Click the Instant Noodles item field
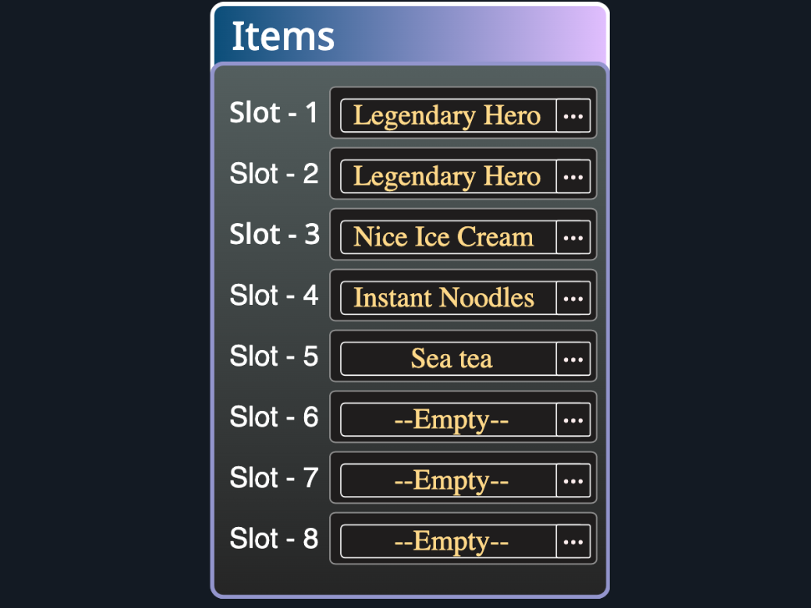811x608 pixels. 448,298
